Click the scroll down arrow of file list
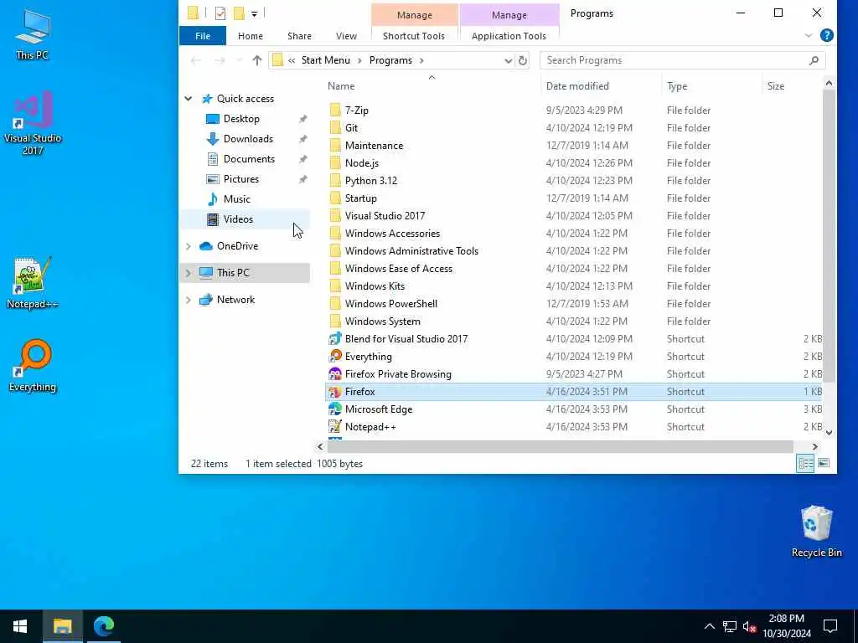858x643 pixels. pyautogui.click(x=829, y=432)
